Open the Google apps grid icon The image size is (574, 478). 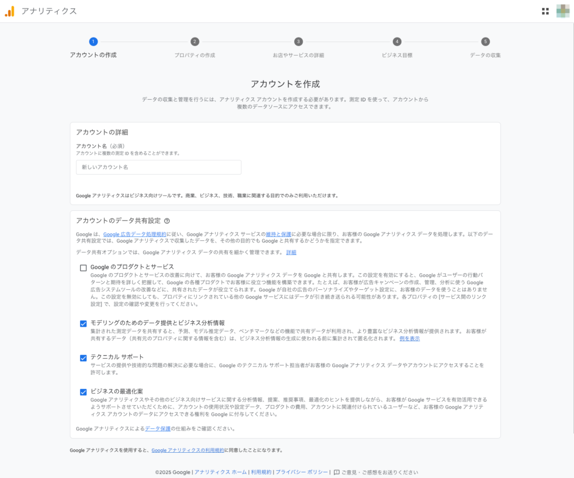(x=545, y=11)
